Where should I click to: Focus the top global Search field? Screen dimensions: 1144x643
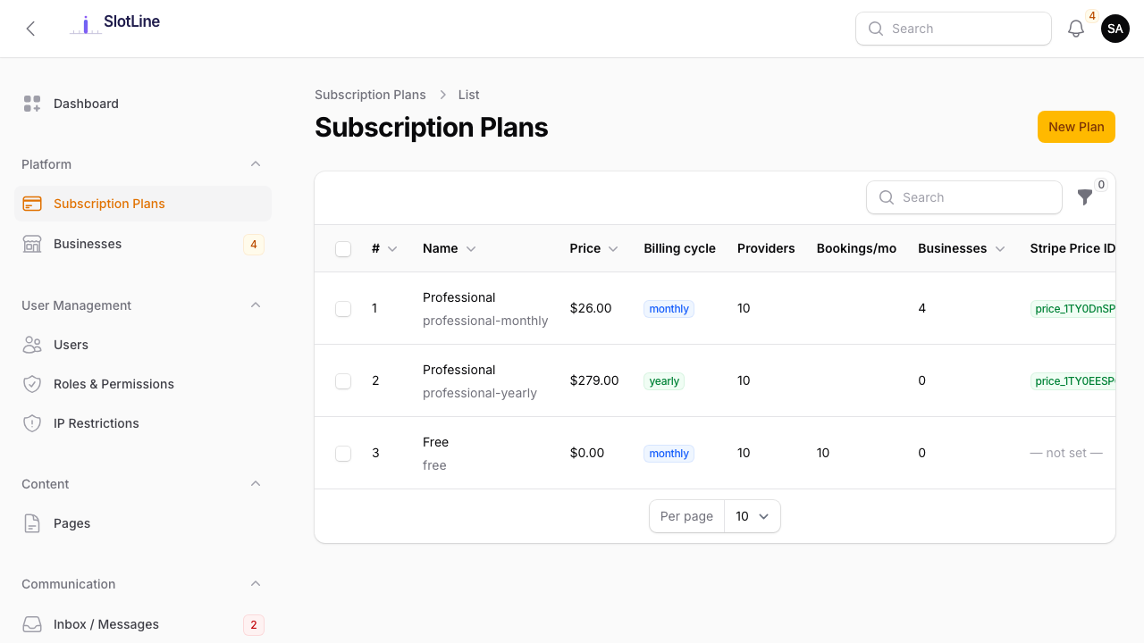coord(954,29)
